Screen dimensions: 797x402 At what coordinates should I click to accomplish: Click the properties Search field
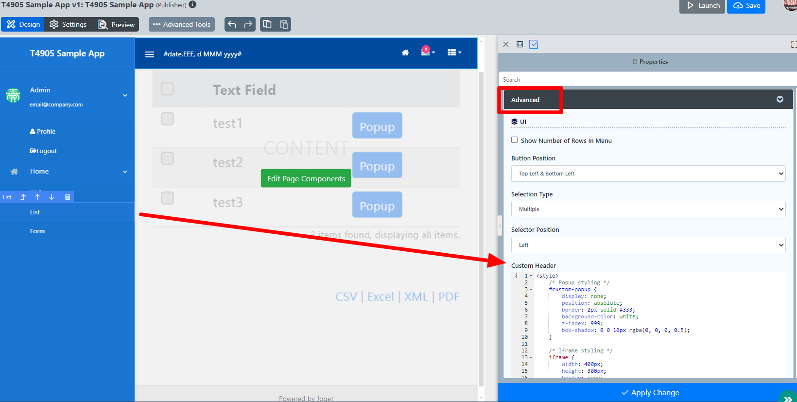pyautogui.click(x=646, y=80)
